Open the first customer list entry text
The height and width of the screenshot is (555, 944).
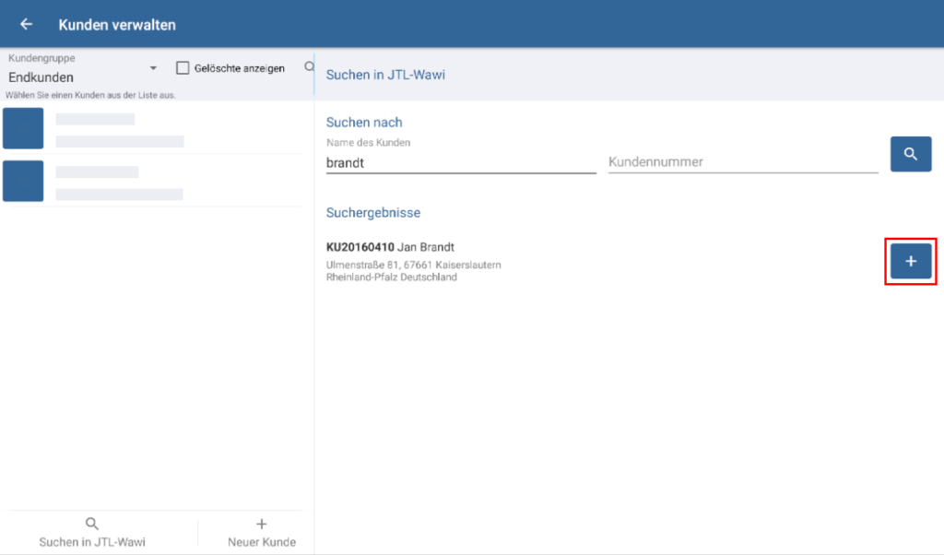pyautogui.click(x=120, y=130)
